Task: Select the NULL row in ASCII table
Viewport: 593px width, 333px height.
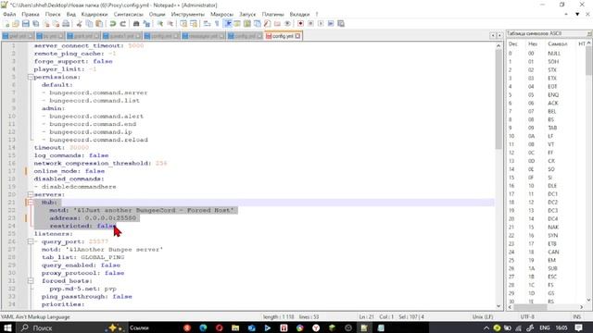Action: coord(546,54)
